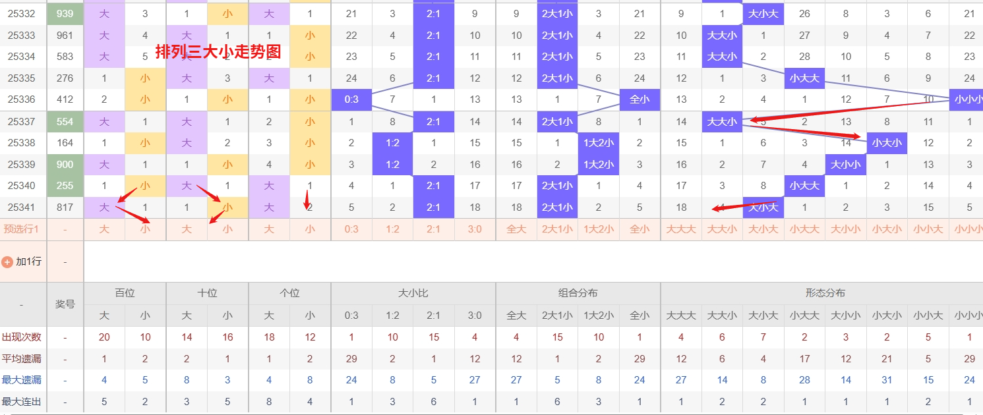
Task: Add one more preselect row via 加1行
Action: [x=28, y=262]
